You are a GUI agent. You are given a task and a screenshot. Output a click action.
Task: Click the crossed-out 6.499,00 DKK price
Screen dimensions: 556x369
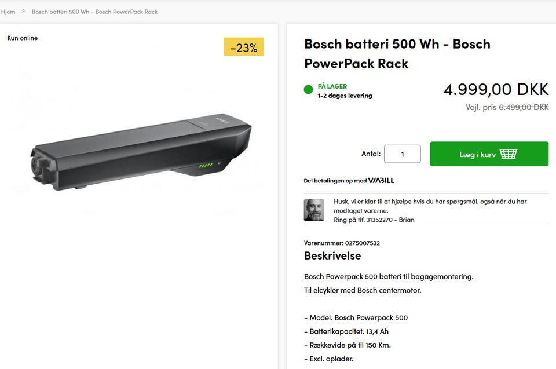524,107
